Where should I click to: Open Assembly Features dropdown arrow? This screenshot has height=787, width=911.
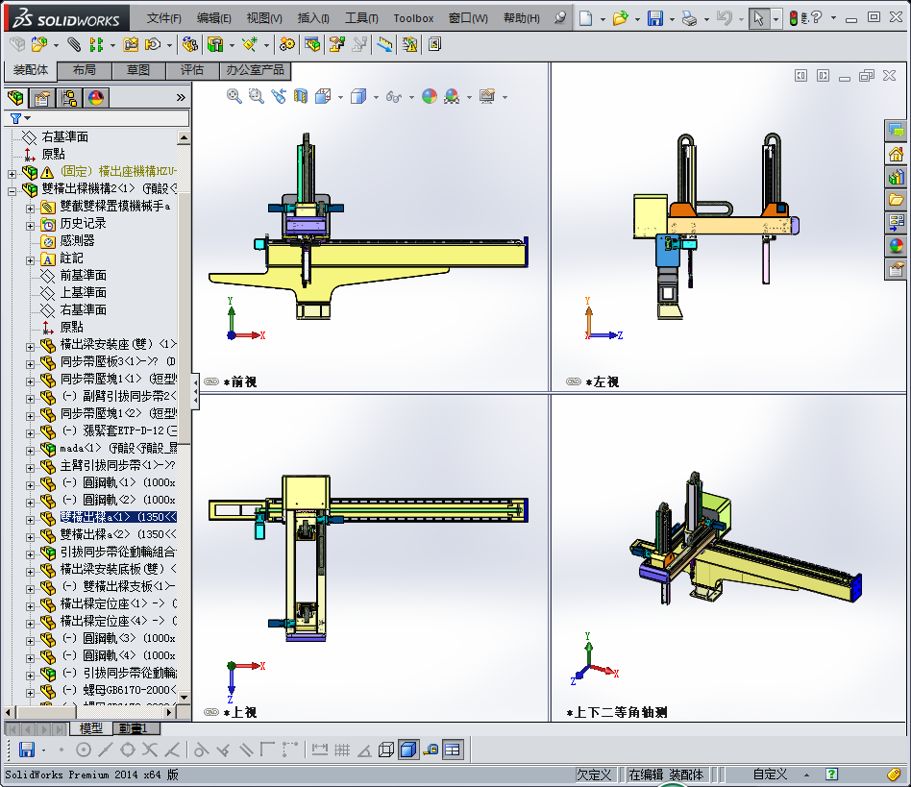(232, 45)
